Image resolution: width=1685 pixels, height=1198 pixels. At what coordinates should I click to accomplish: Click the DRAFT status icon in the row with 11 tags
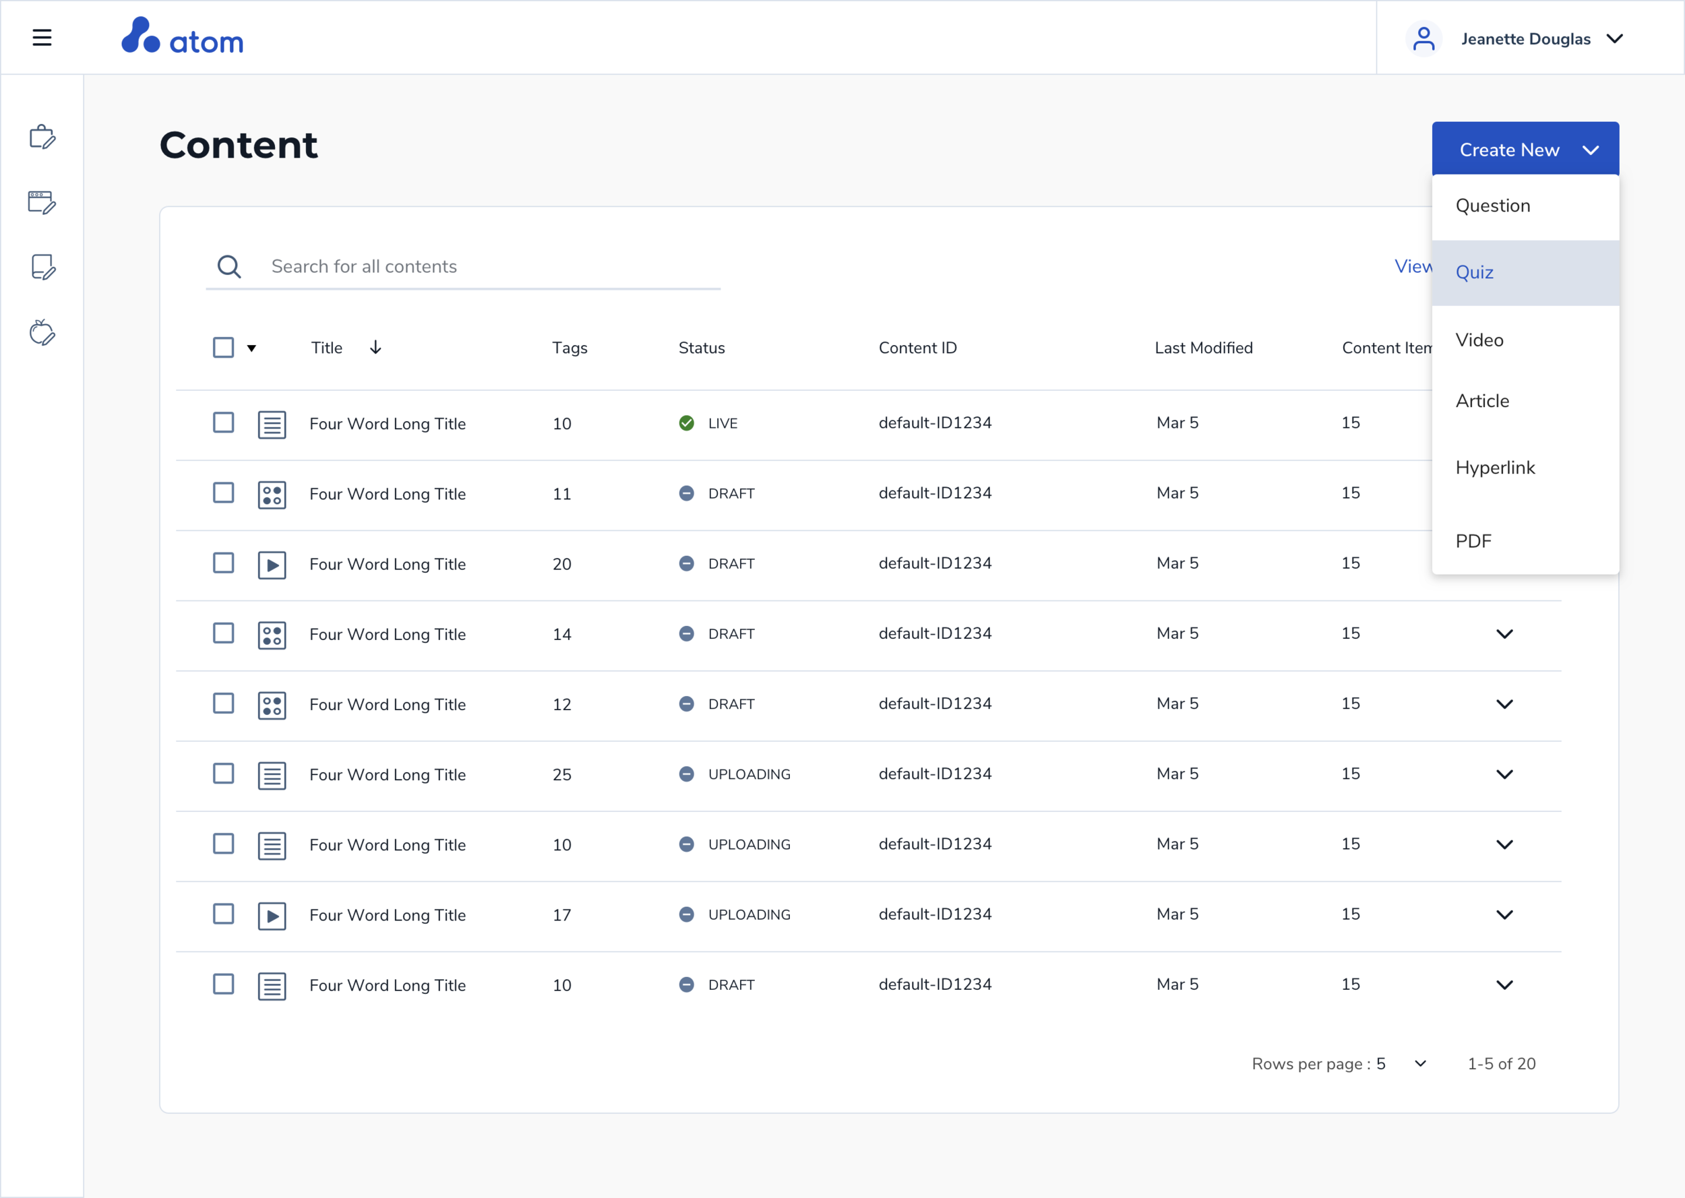click(x=686, y=493)
